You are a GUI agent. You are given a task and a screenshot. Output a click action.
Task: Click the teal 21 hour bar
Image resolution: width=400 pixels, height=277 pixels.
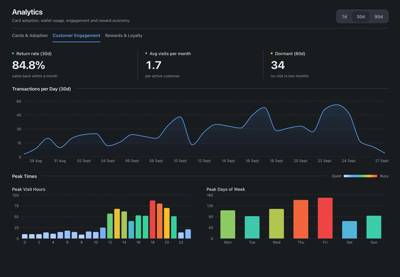[x=174, y=227]
